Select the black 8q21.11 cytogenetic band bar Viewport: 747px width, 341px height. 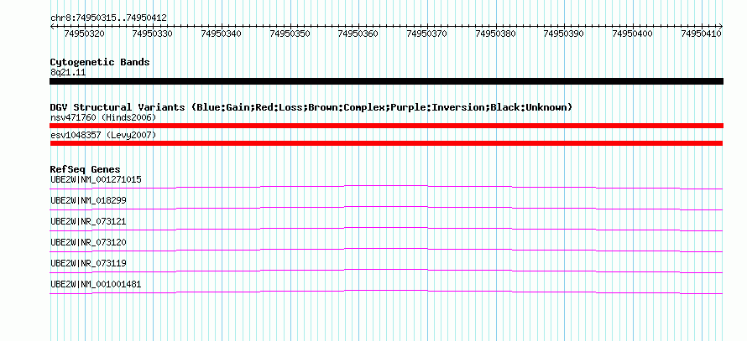coord(386,81)
